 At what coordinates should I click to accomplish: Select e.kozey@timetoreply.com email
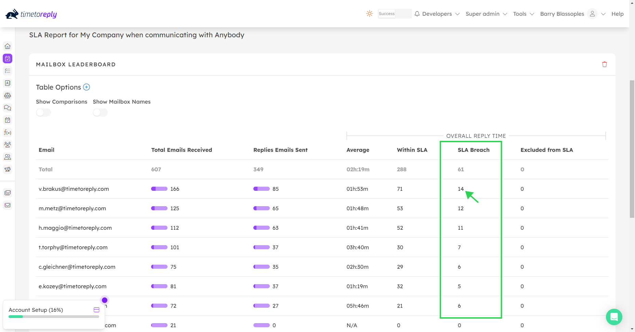pos(72,286)
